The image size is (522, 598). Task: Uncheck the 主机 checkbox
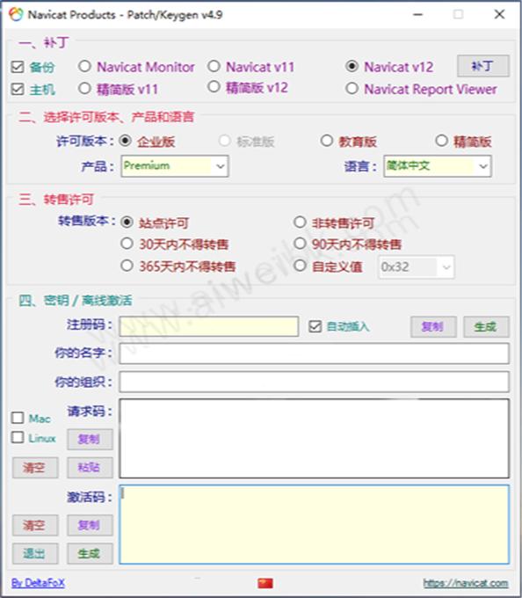18,89
